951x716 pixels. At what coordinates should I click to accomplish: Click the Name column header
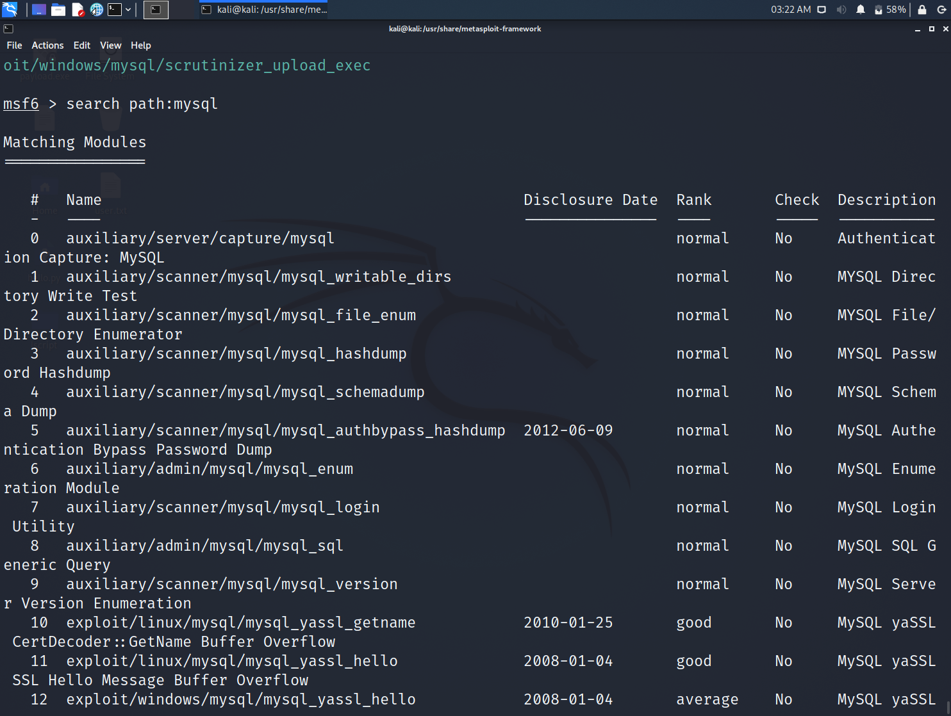coord(84,200)
